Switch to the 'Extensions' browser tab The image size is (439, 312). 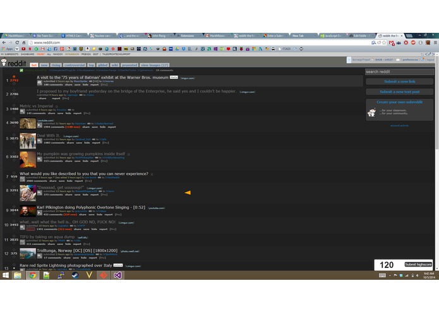coord(188,36)
